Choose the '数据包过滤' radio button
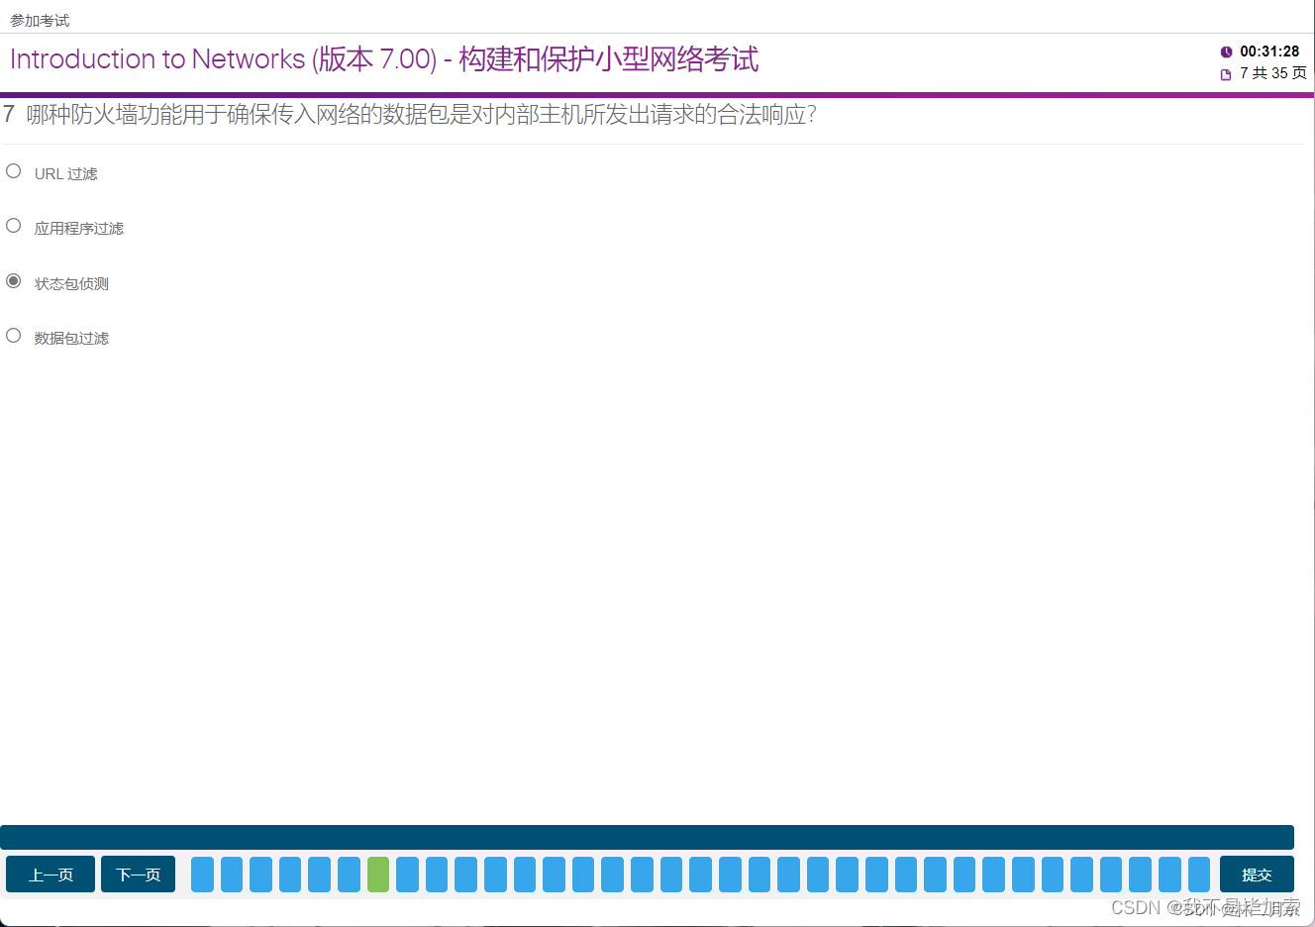 [x=14, y=336]
